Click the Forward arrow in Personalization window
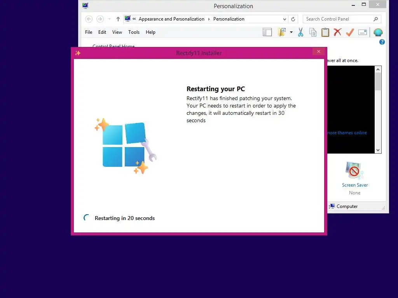398x298 pixels. (x=100, y=19)
